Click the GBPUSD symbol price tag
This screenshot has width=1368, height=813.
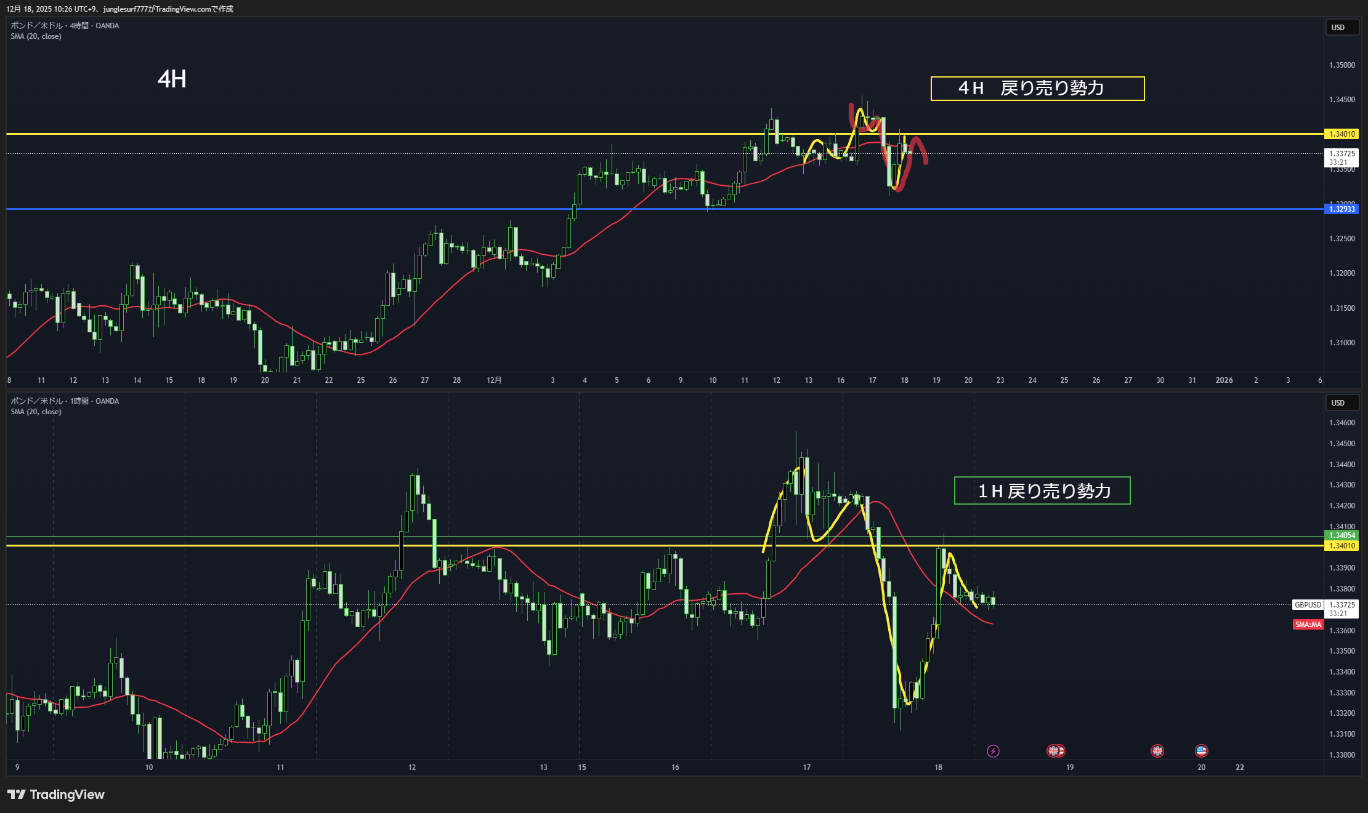[1308, 605]
